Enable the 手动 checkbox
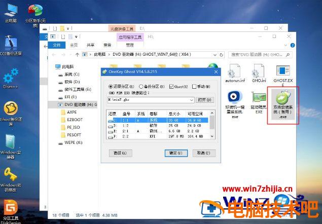This screenshot has height=224, width=322. 194,86
